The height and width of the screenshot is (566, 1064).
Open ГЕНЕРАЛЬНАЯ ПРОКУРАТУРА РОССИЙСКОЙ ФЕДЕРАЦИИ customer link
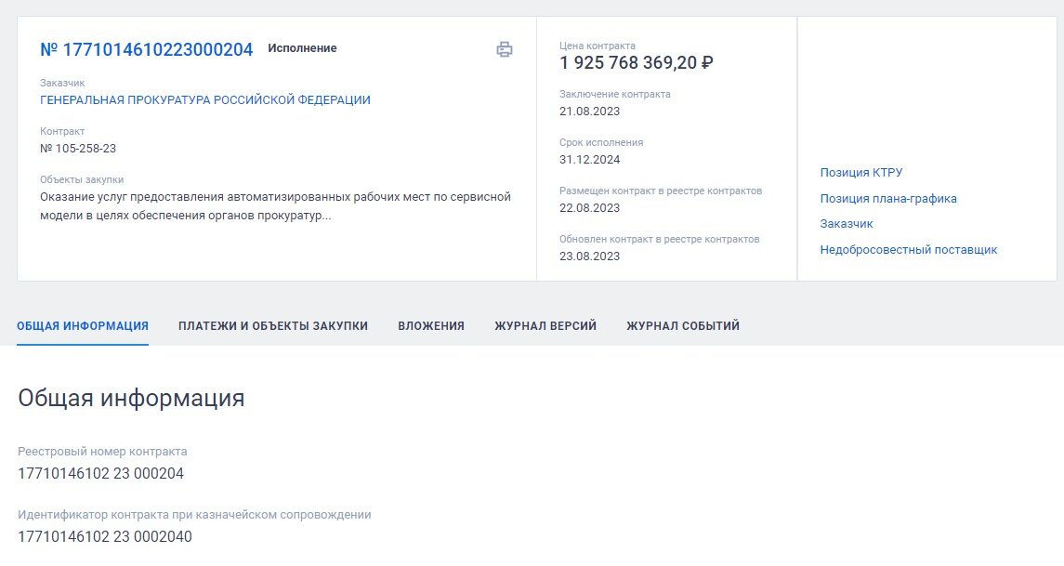click(205, 99)
